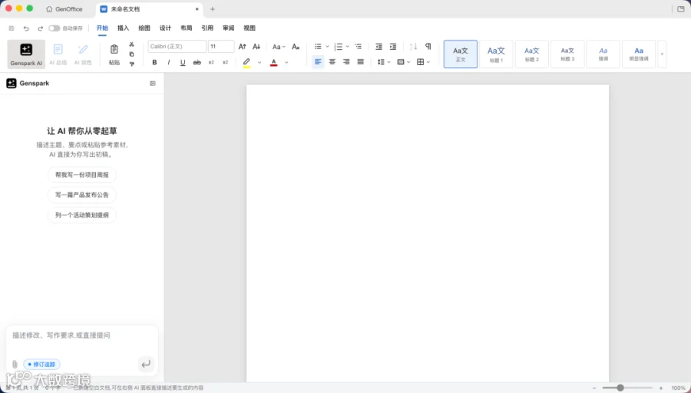Image resolution: width=691 pixels, height=393 pixels.
Task: Toggle underline formatting
Action: (183, 62)
